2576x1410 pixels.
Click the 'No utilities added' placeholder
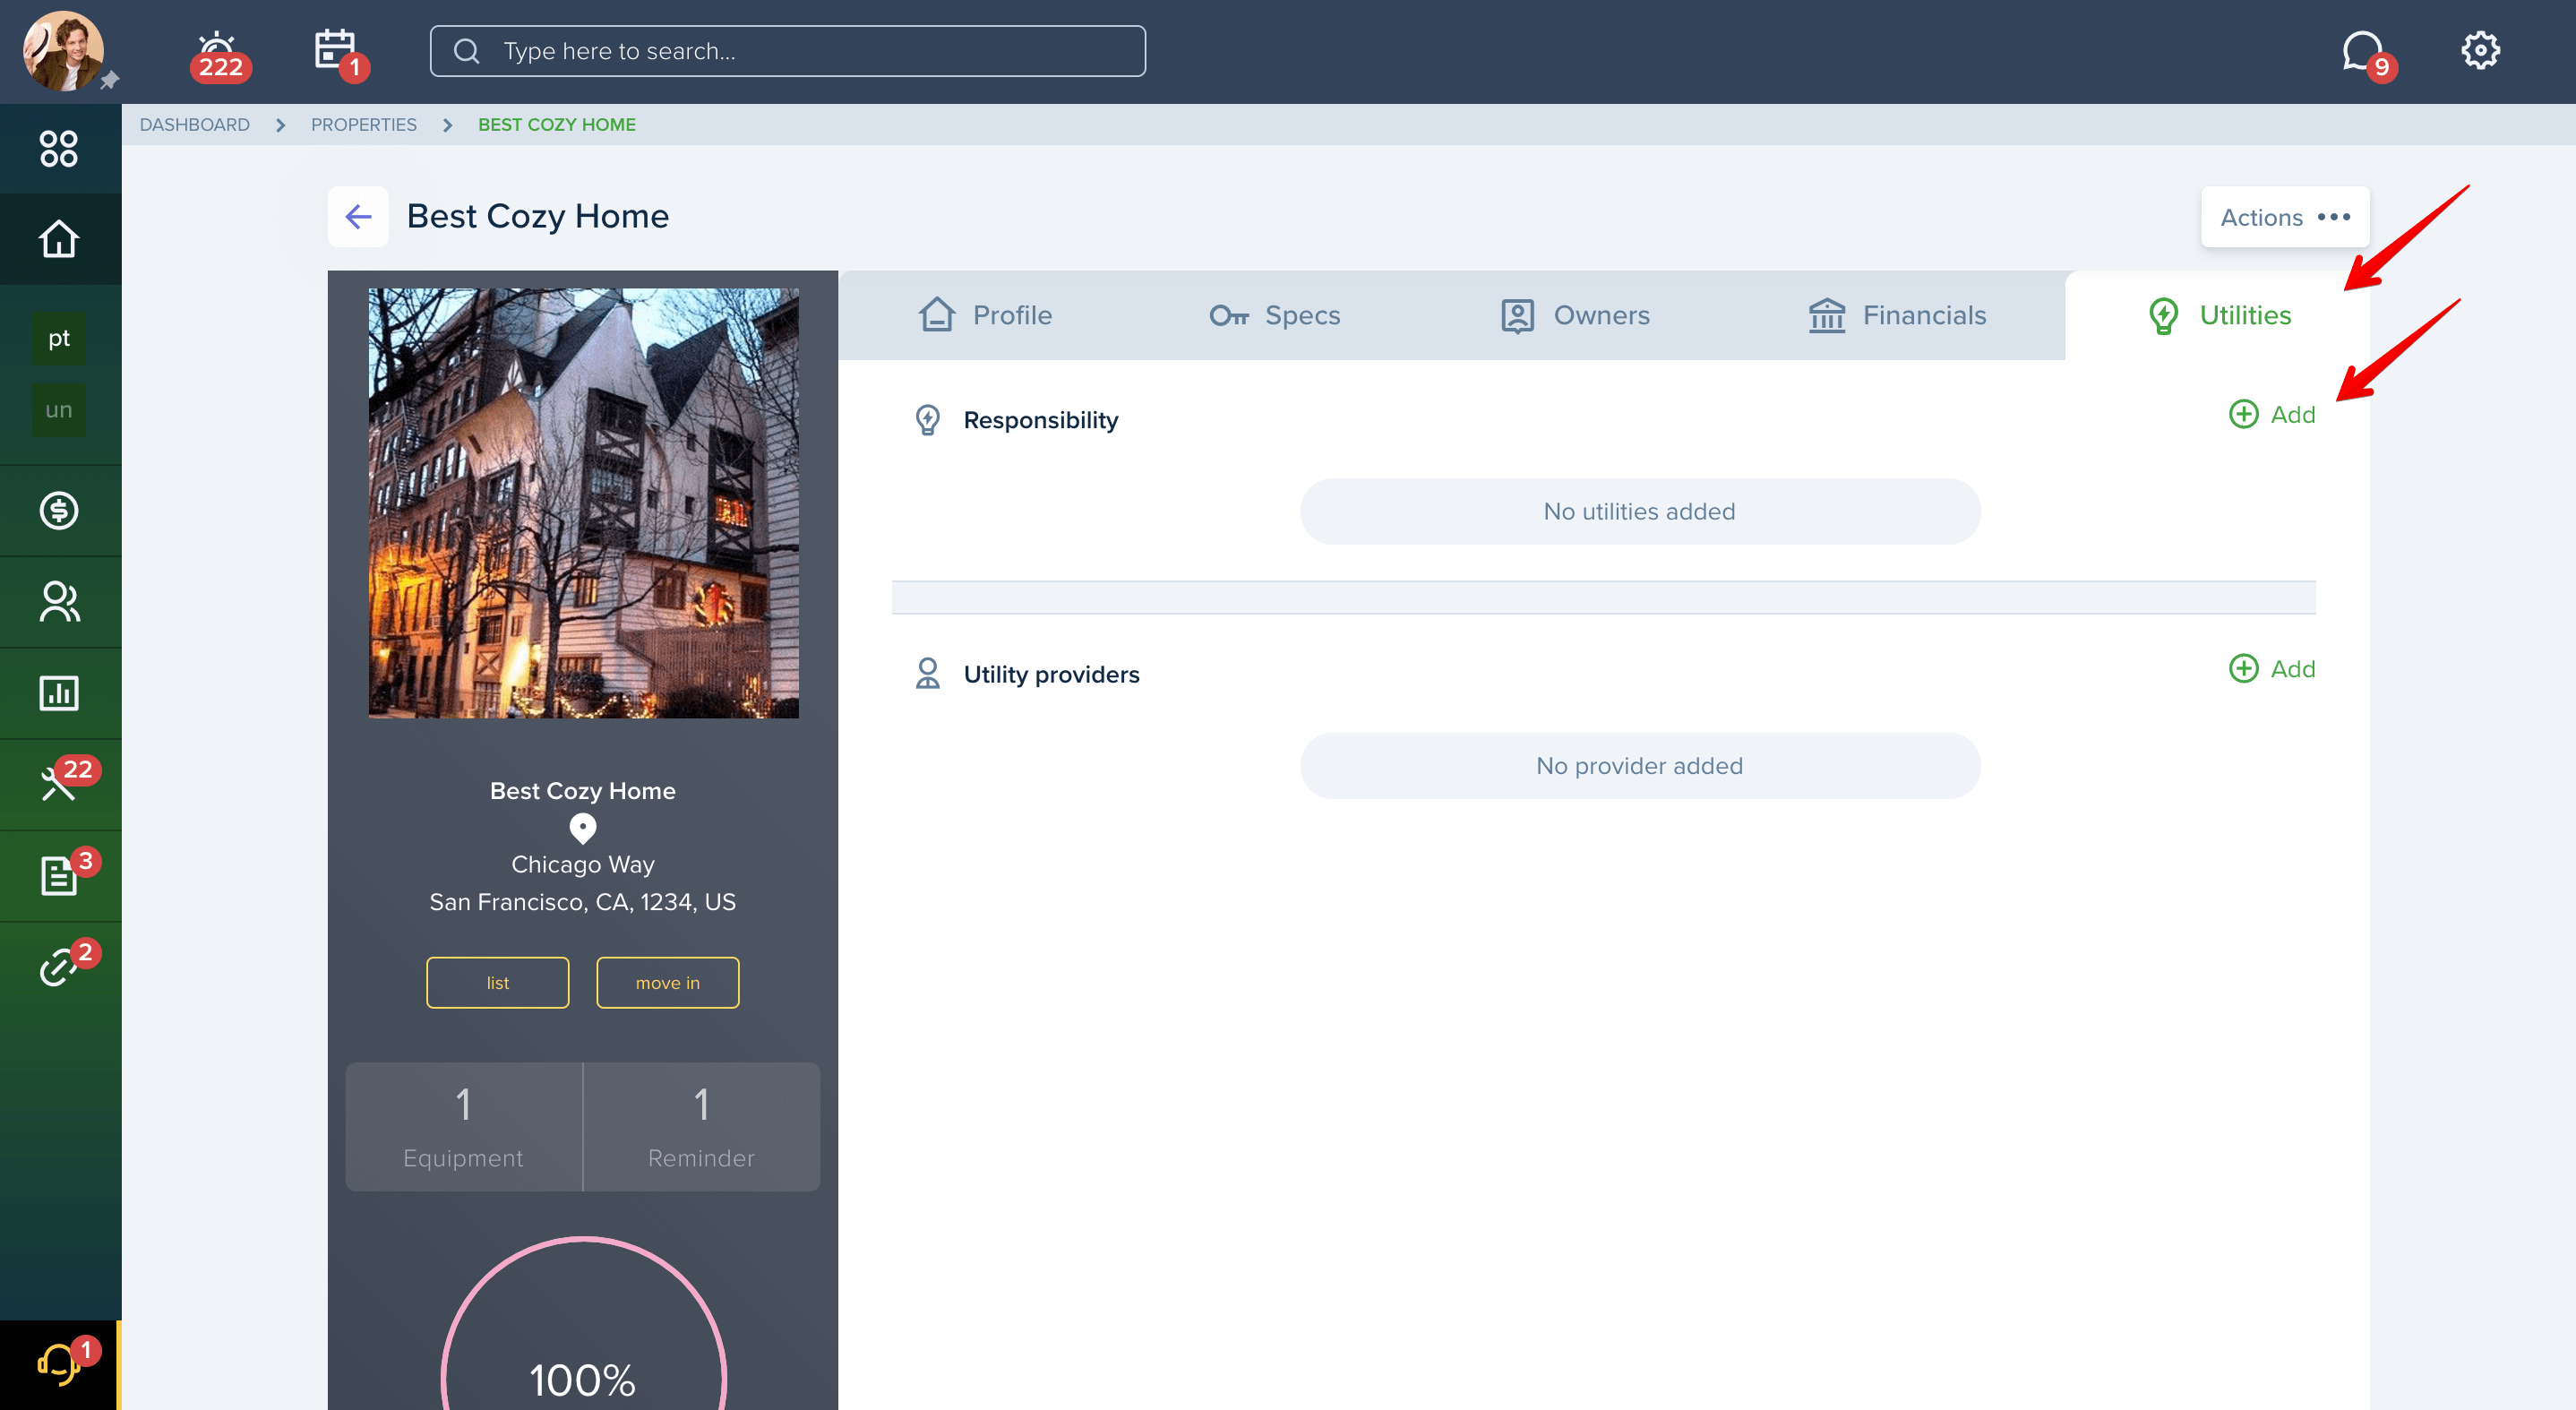(1640, 511)
